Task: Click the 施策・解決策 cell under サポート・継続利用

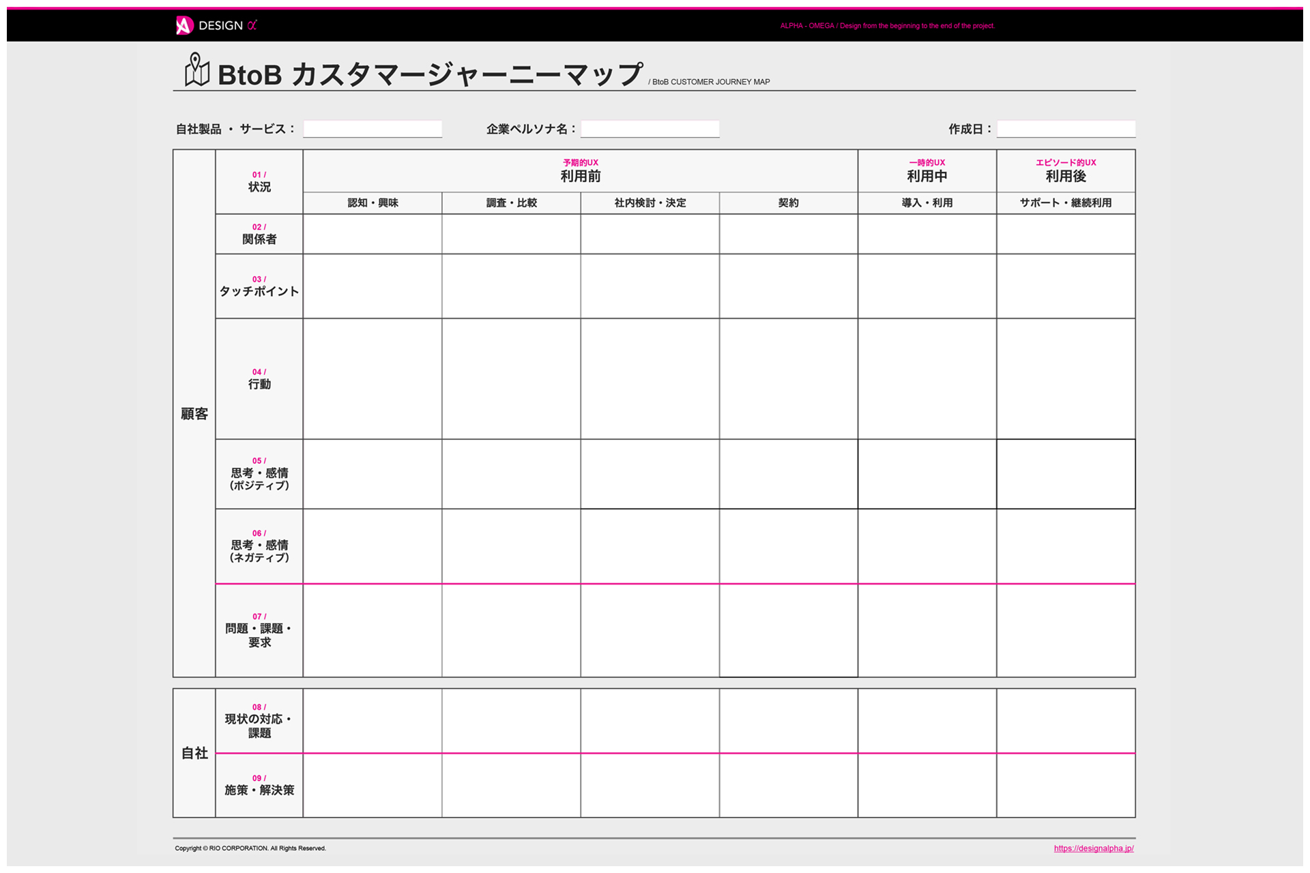Action: pos(1066,786)
